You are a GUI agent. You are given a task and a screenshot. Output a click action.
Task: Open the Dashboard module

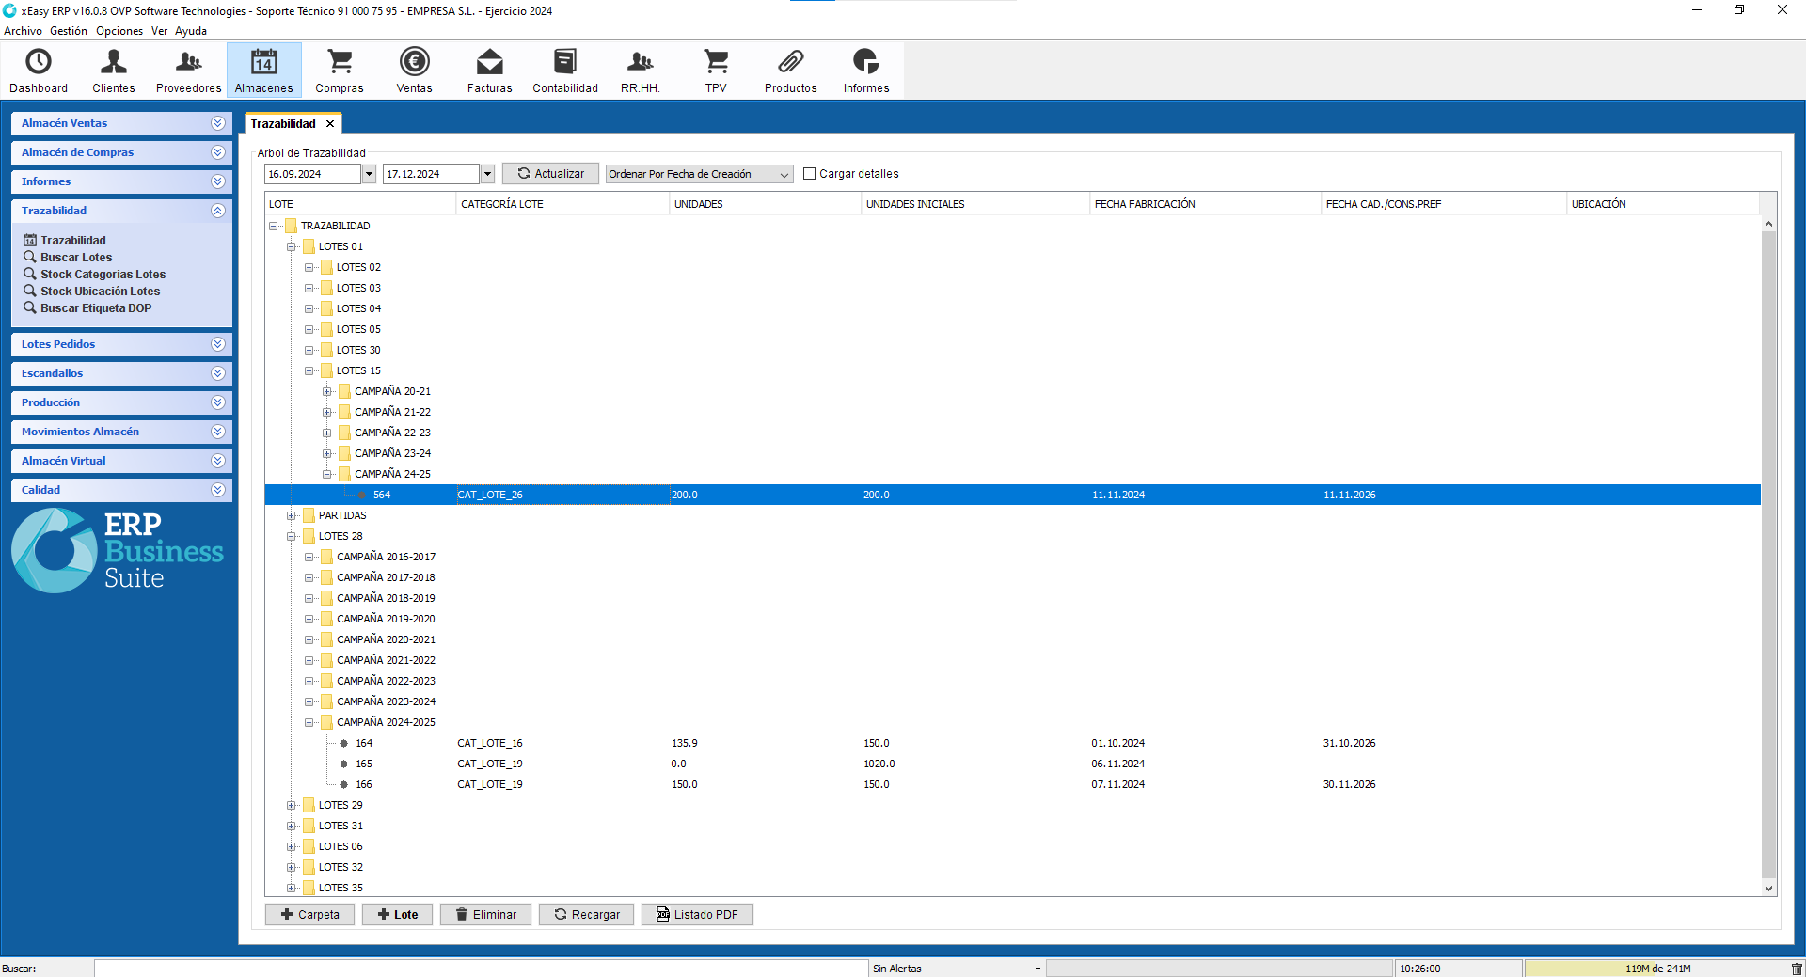(x=39, y=71)
